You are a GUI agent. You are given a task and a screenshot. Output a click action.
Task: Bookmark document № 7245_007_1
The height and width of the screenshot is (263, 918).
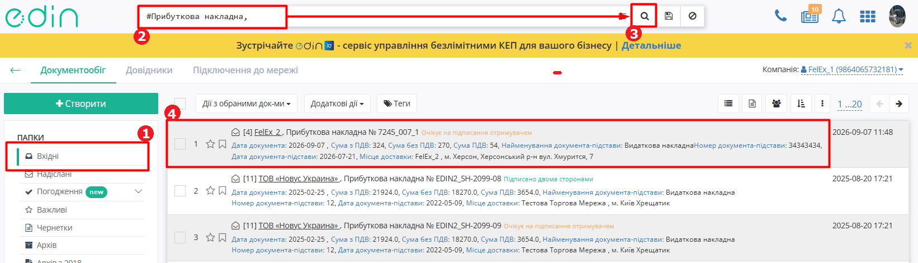pos(223,144)
